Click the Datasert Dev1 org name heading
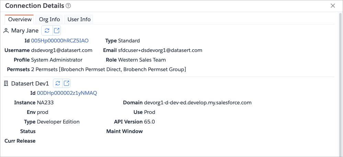The height and width of the screenshot is (157, 343). tap(30, 83)
